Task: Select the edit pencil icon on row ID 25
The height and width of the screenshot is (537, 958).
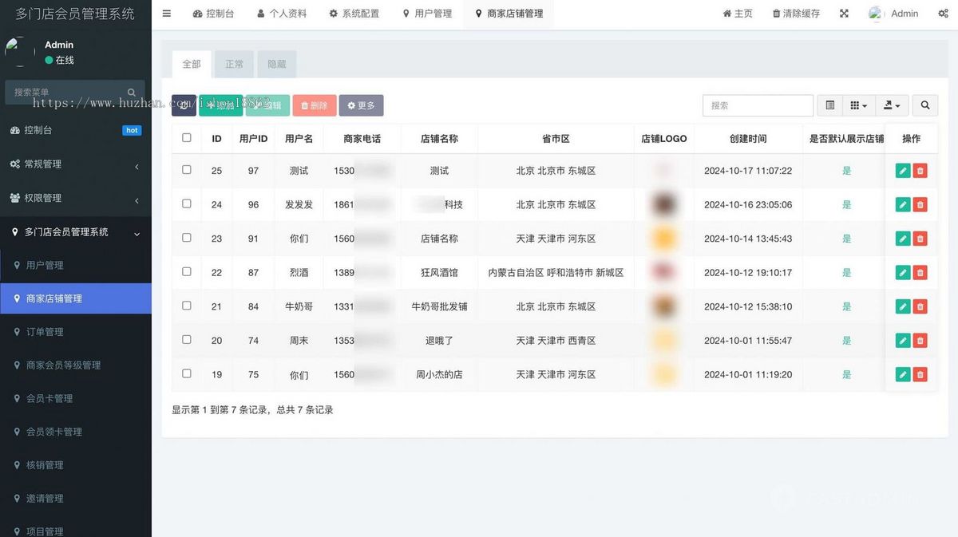Action: pyautogui.click(x=902, y=170)
